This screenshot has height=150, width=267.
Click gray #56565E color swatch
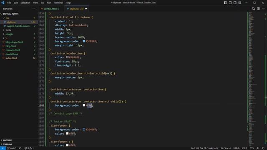pos(67,57)
